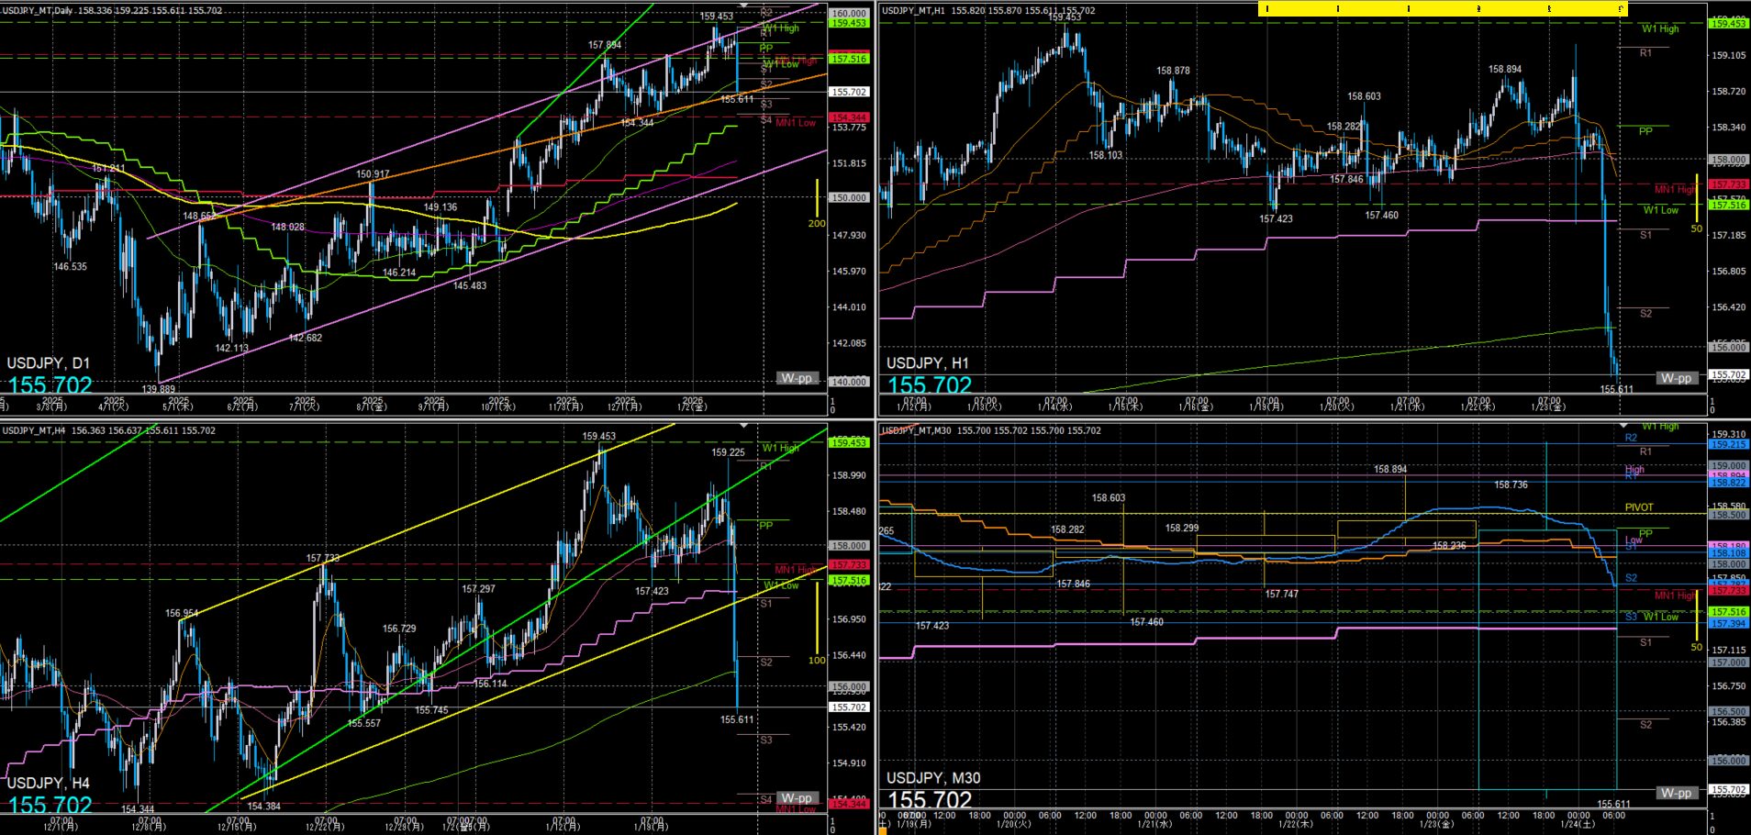Click the USDJPY, D1 chart title label

pos(49,363)
